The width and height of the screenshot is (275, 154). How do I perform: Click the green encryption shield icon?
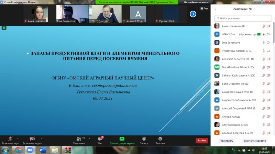pos(4,28)
